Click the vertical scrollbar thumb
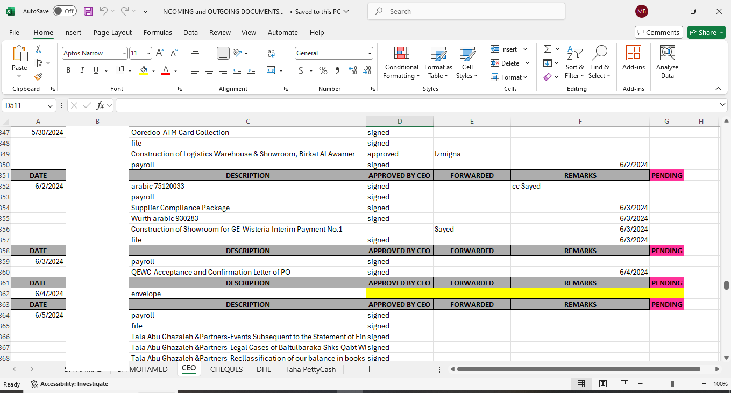The image size is (731, 393). [x=726, y=285]
